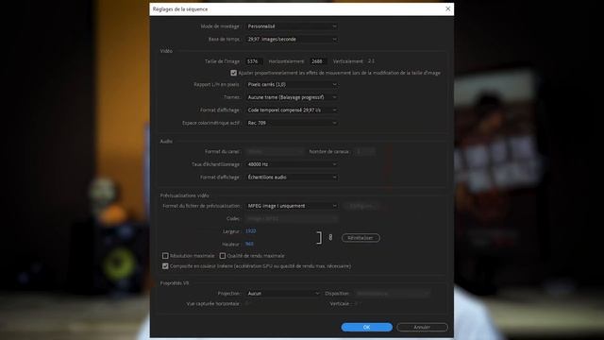The height and width of the screenshot is (340, 604).
Task: Open the VR Projection dropdown
Action: [x=283, y=294]
